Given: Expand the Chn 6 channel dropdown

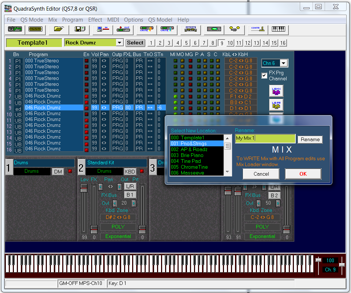Looking at the screenshot, I should 284,63.
